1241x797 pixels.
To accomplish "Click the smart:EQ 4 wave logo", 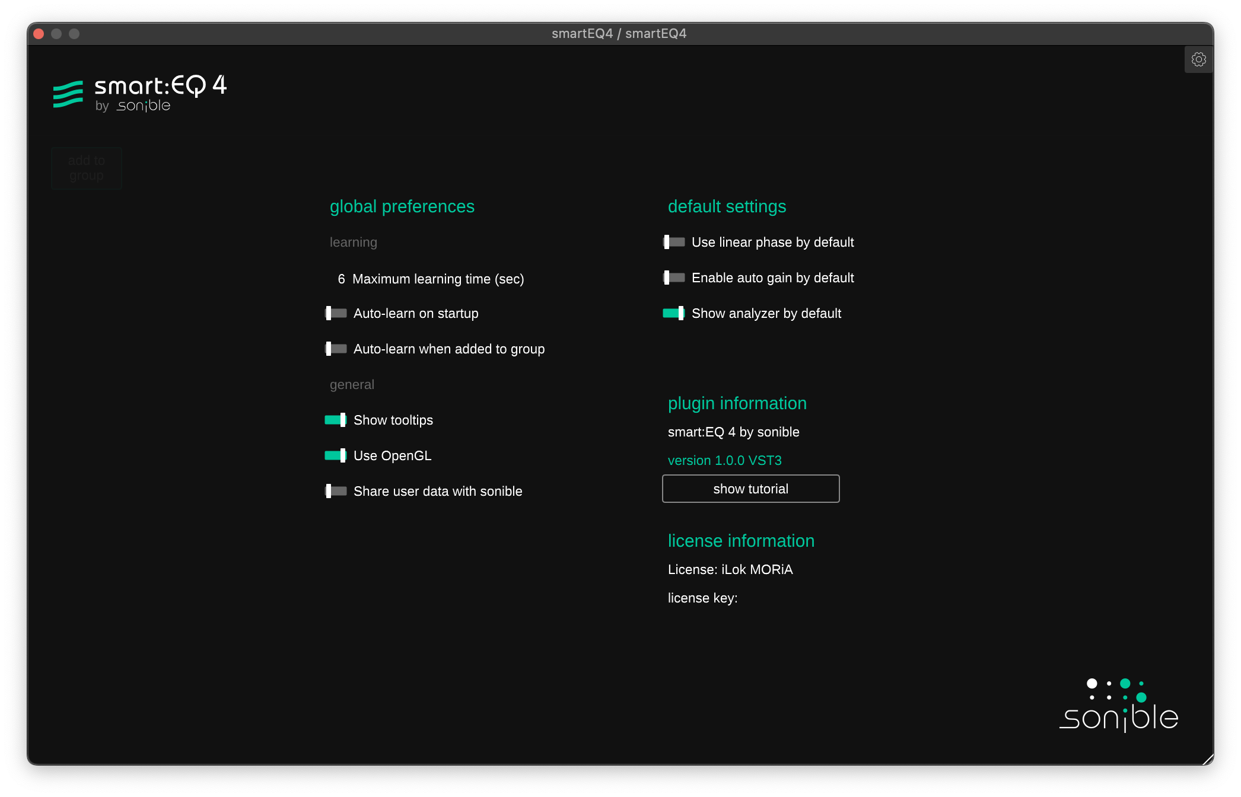I will click(x=68, y=94).
